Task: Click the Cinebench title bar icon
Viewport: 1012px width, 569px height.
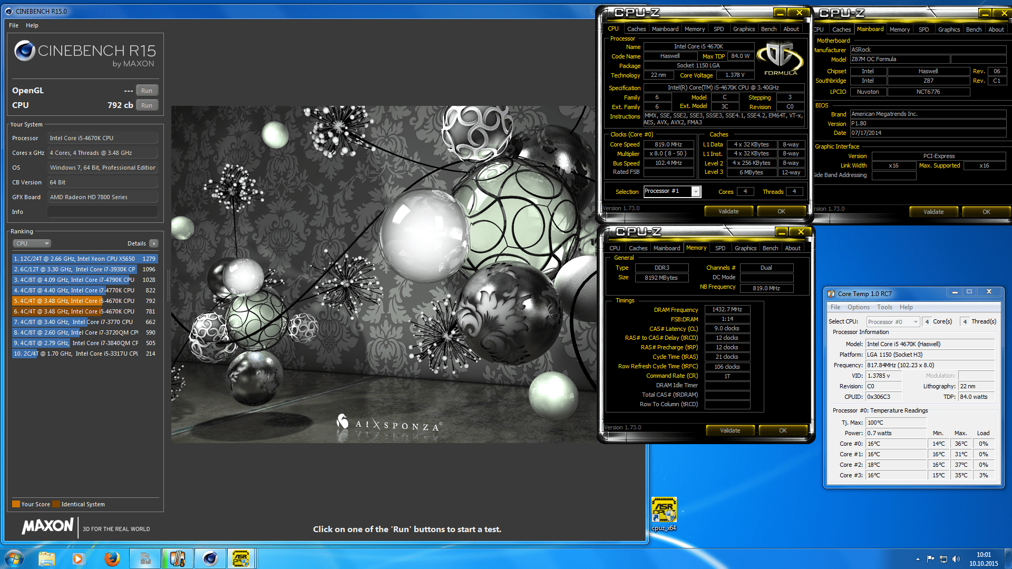Action: (8, 11)
